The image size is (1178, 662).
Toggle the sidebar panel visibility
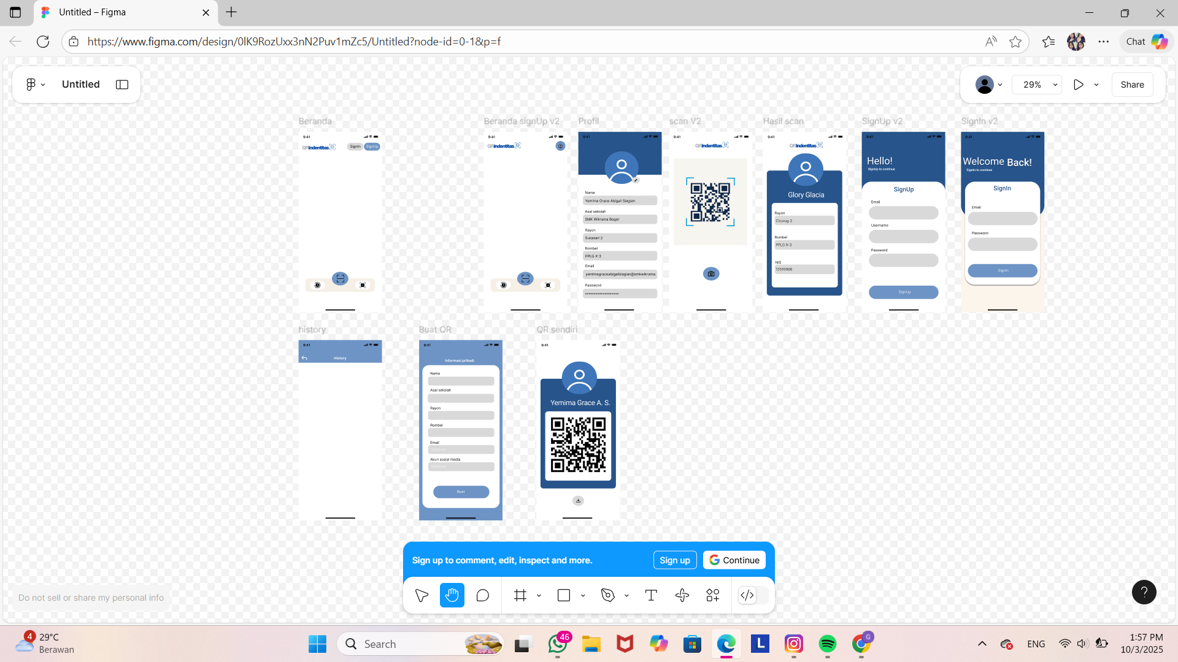click(122, 85)
